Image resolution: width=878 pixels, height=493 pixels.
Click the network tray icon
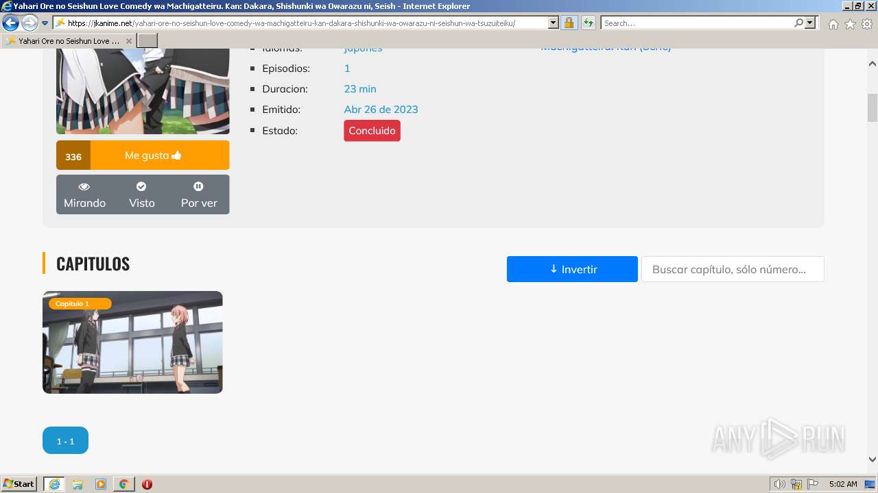point(796,484)
